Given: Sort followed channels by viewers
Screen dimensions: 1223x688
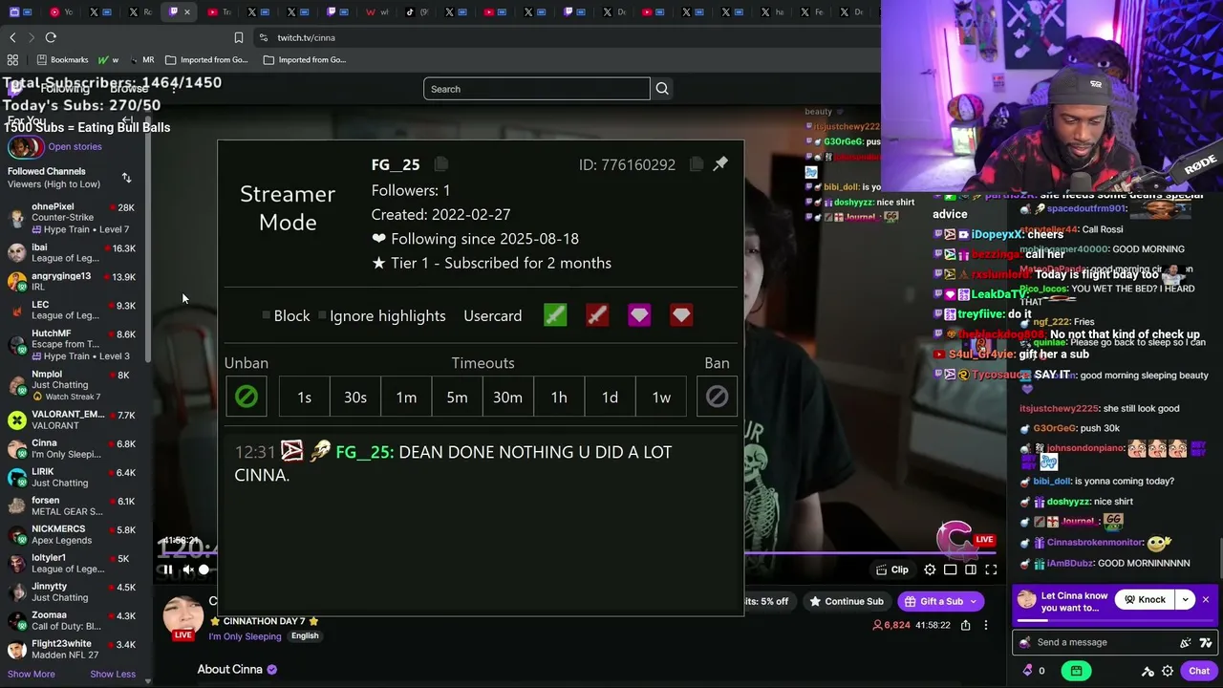Looking at the screenshot, I should [126, 178].
